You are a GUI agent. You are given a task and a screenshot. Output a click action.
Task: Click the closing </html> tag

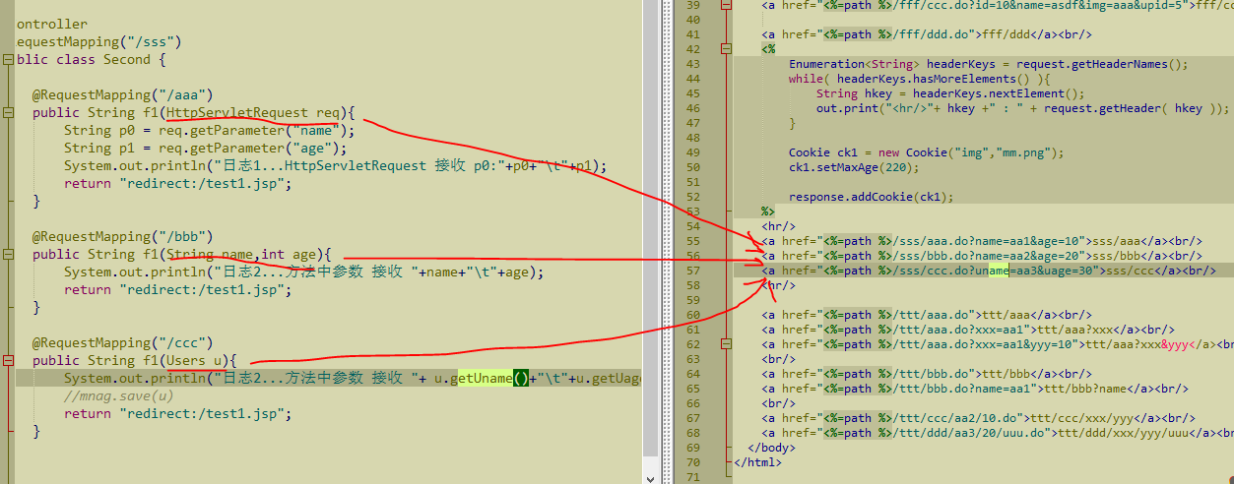coord(757,462)
